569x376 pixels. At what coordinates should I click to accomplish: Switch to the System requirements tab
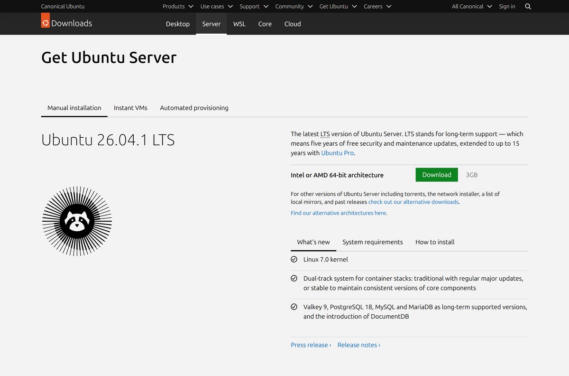pos(373,242)
